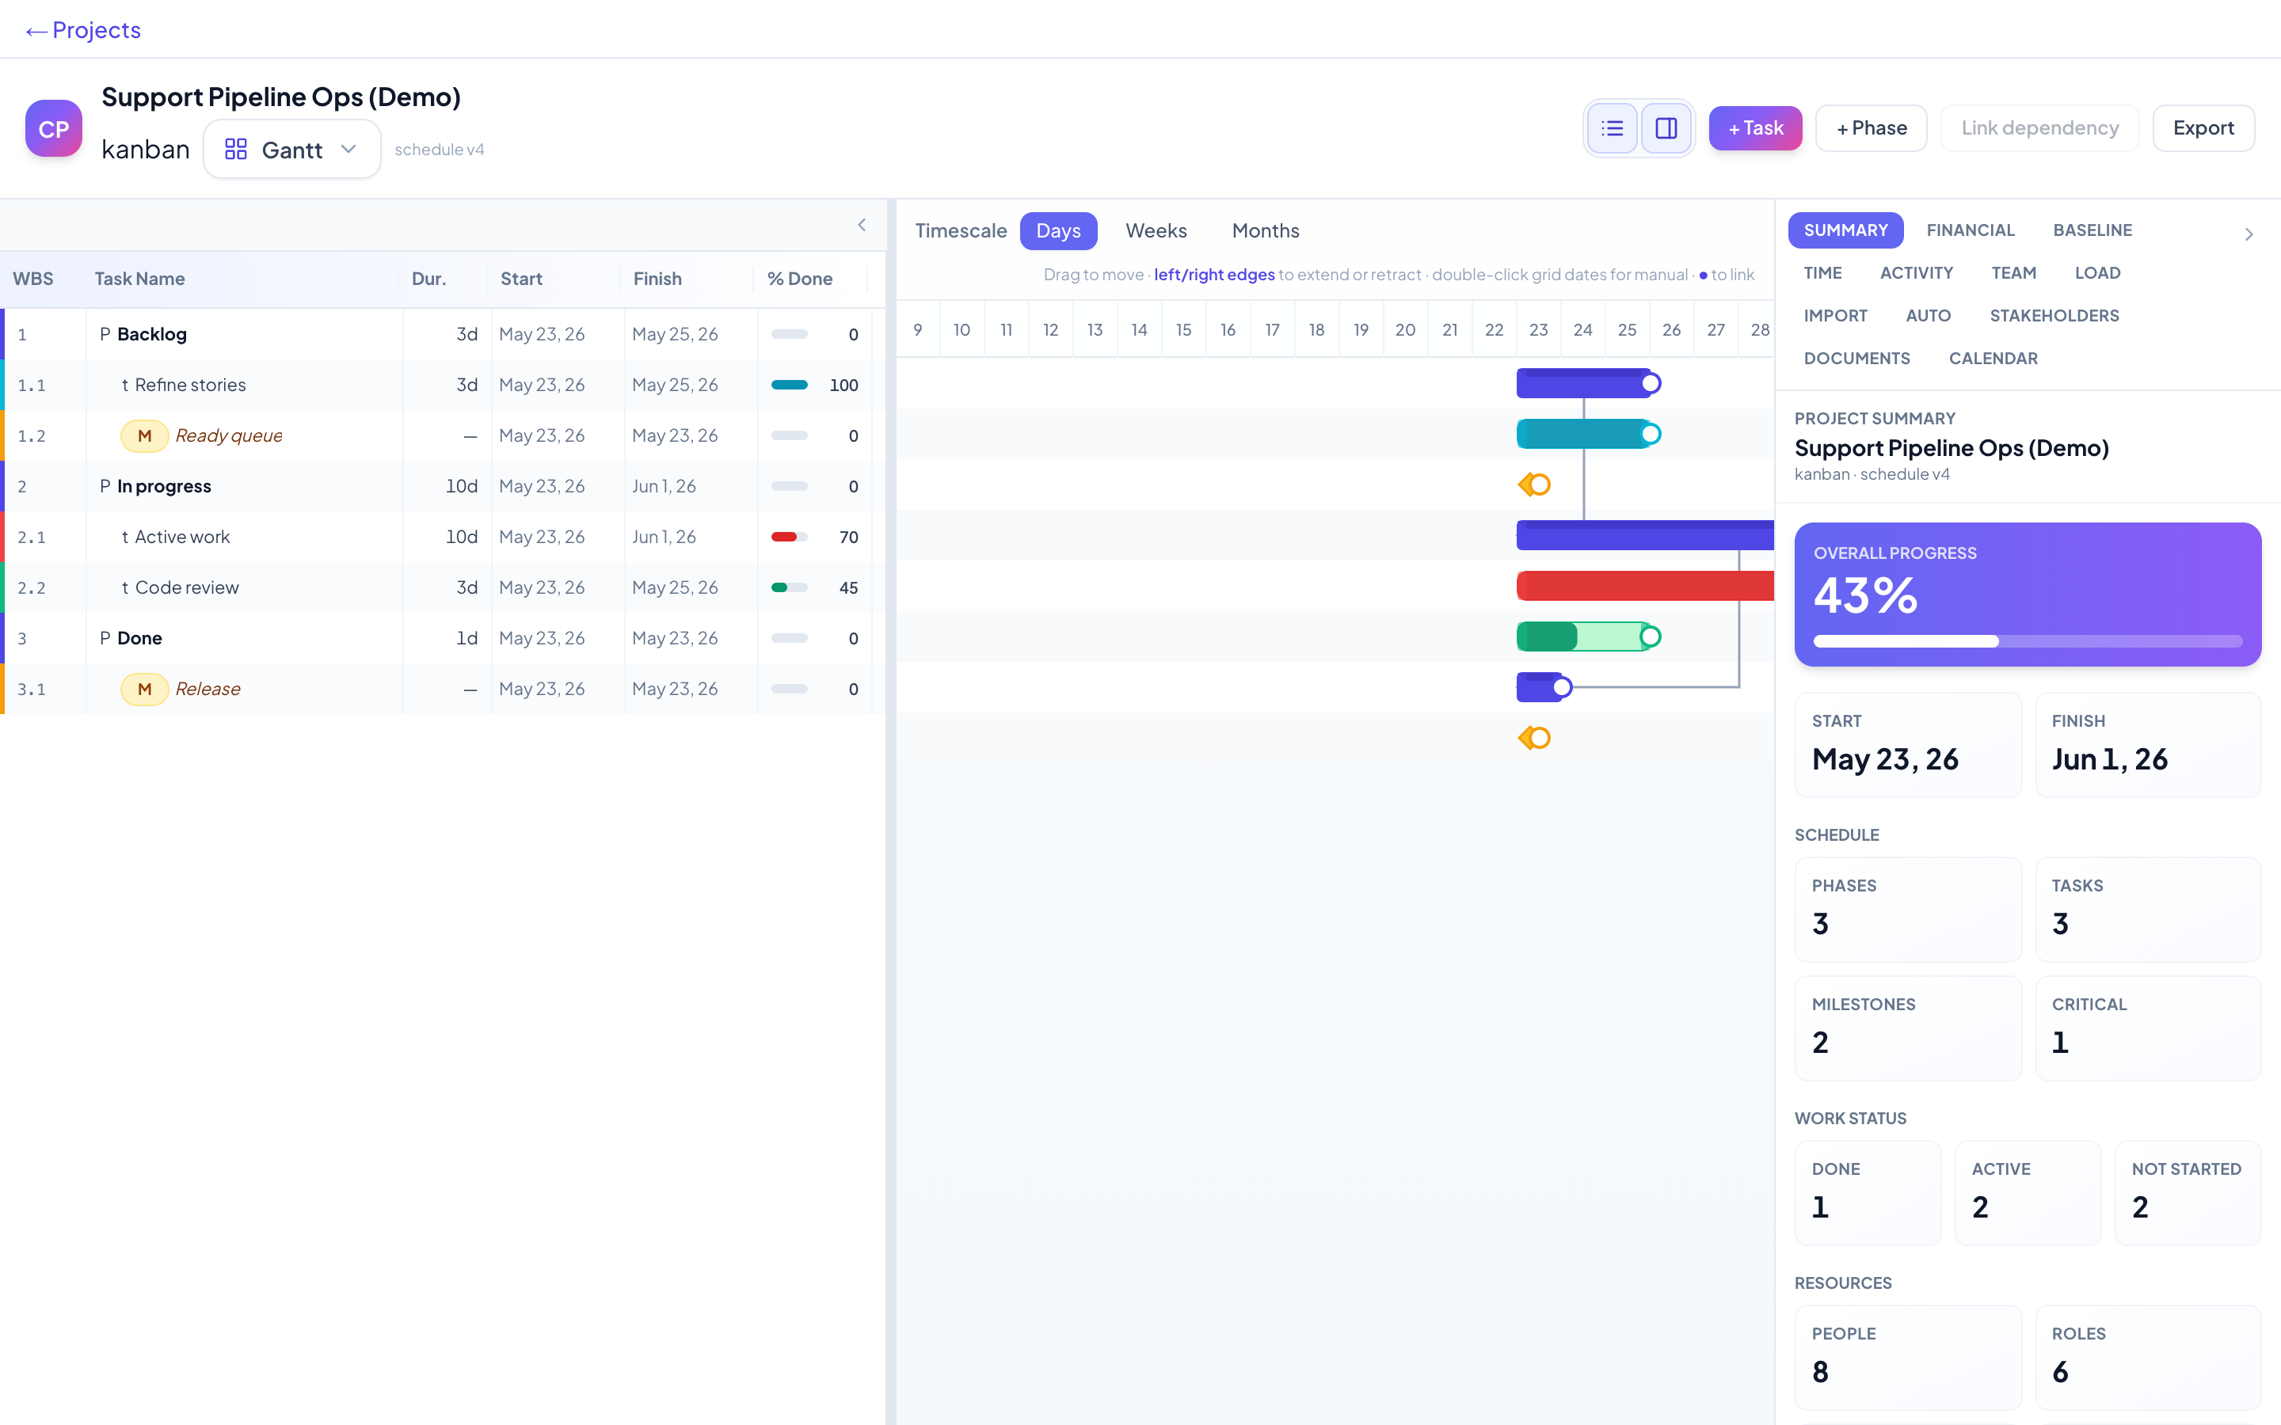The image size is (2281, 1425).
Task: Click Code review progress bar
Action: tap(789, 588)
